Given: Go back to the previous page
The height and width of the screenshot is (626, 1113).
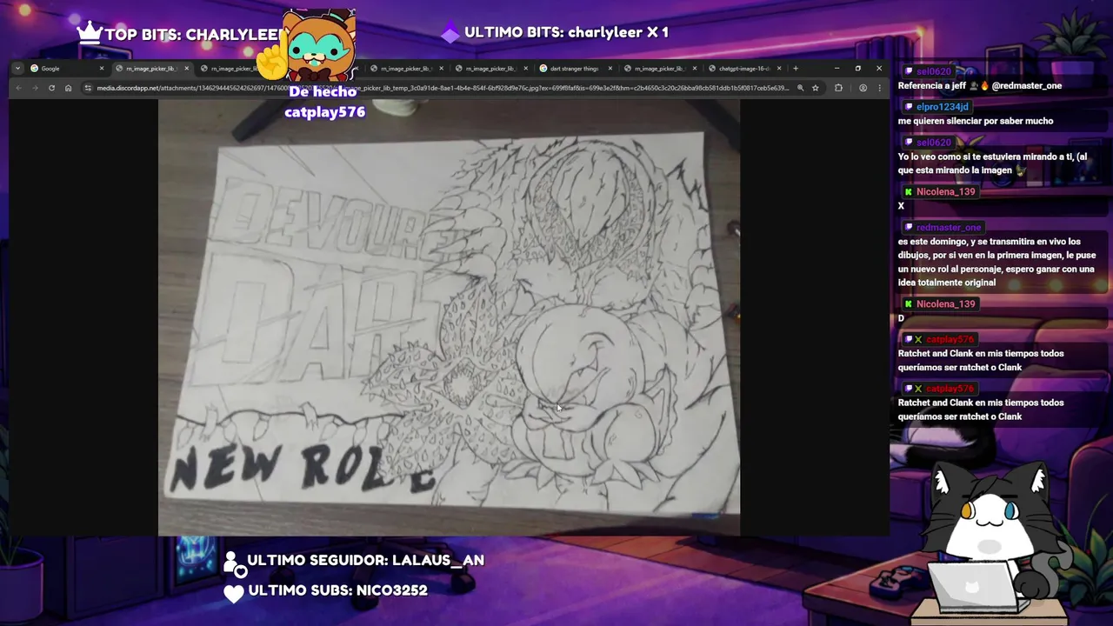Looking at the screenshot, I should 21,88.
